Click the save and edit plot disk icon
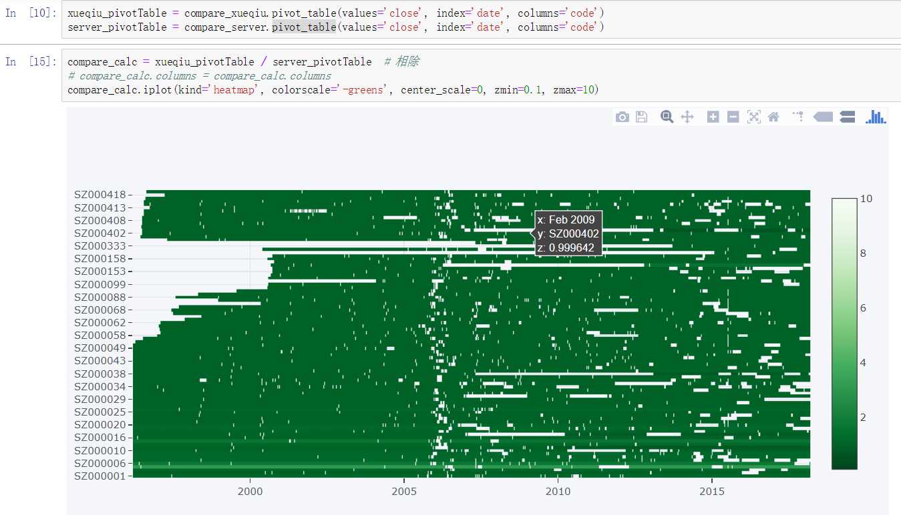Viewport: 901px width, 515px height. click(641, 117)
